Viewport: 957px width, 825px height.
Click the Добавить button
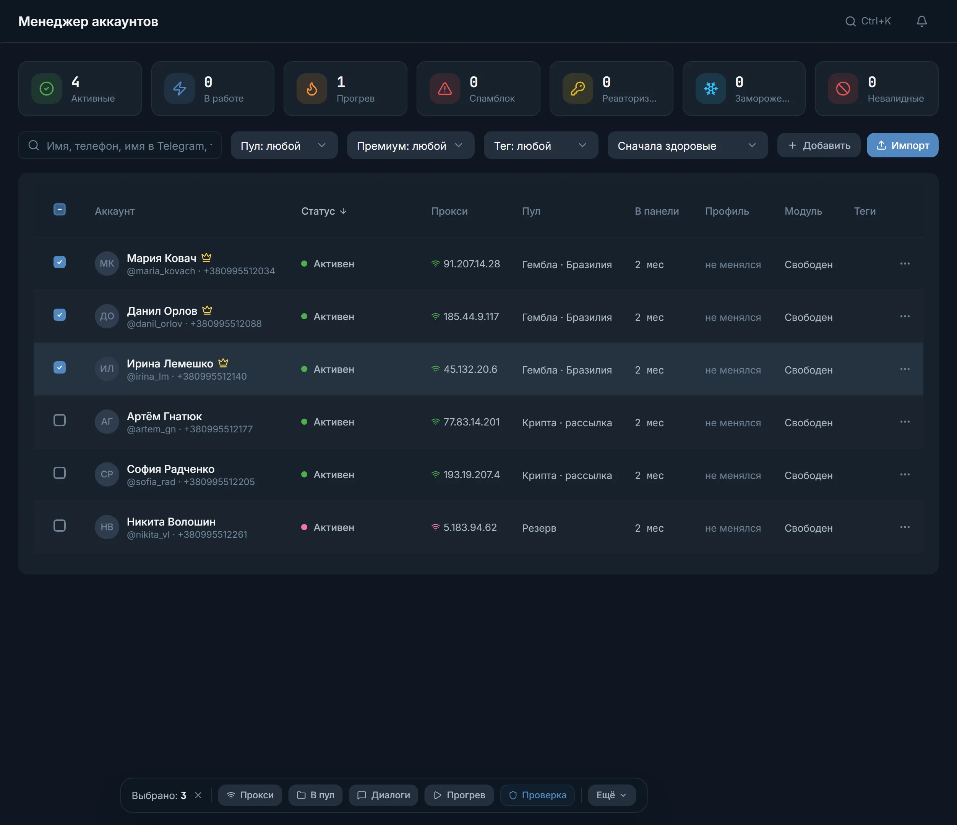[818, 146]
